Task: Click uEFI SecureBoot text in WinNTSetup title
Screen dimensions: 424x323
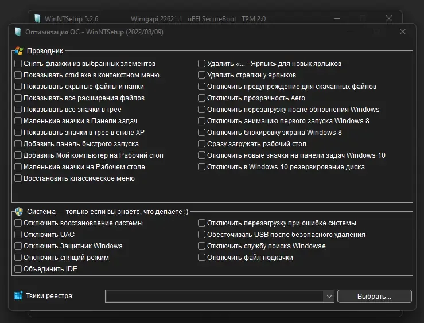Action: click(x=212, y=19)
